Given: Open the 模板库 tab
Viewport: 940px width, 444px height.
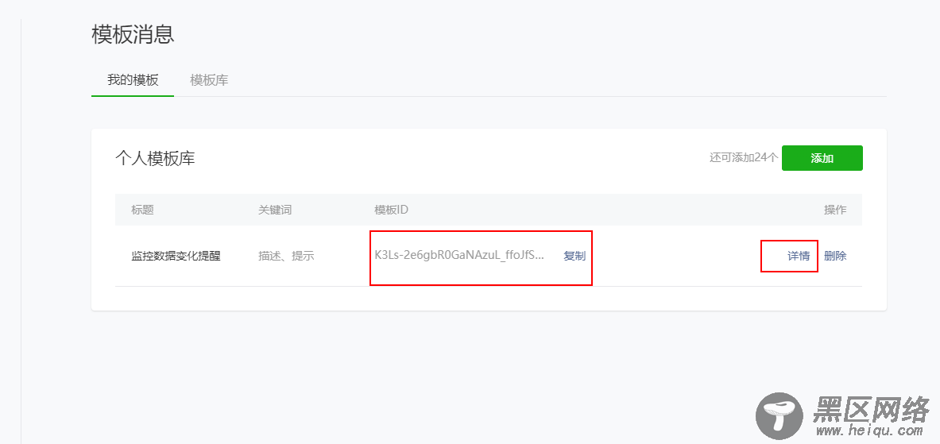Looking at the screenshot, I should tap(209, 79).
